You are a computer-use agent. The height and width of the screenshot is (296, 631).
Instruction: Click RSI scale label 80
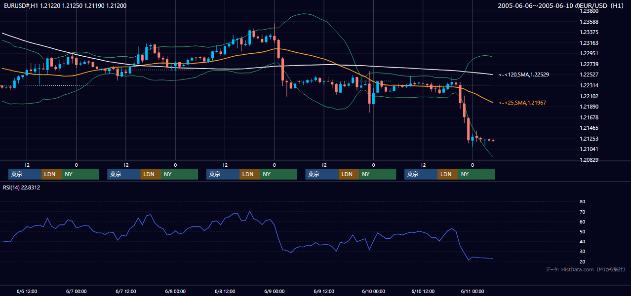[583, 202]
